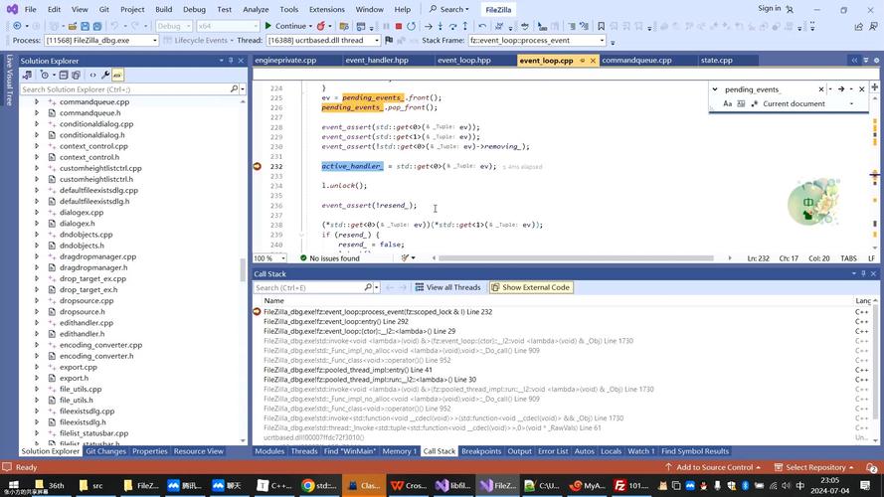Expand the commandqueue.cpp tree node

[37, 102]
